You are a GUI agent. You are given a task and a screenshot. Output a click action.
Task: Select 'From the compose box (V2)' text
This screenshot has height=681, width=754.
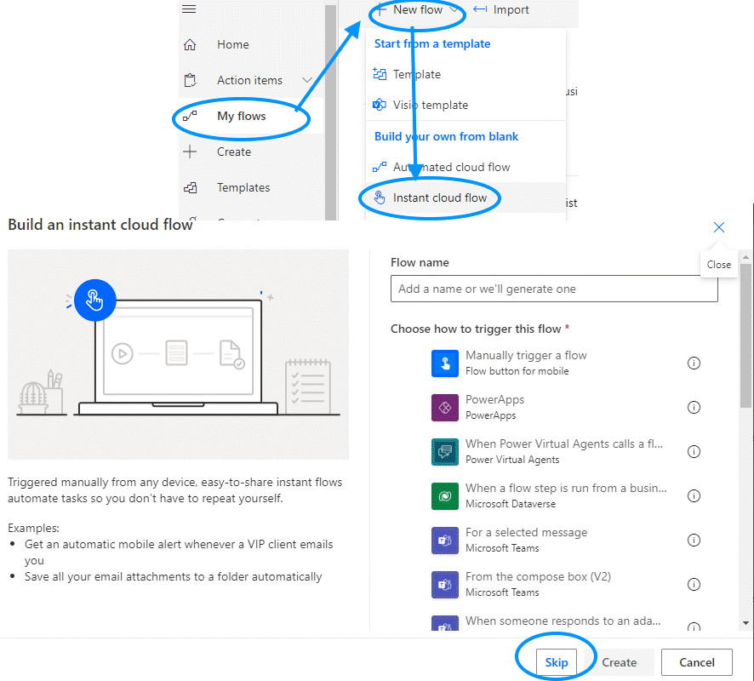538,576
